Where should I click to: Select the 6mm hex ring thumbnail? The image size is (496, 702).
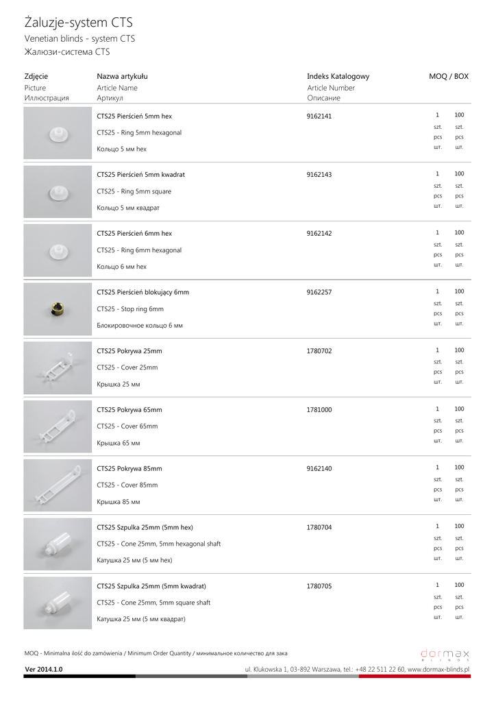(x=58, y=251)
